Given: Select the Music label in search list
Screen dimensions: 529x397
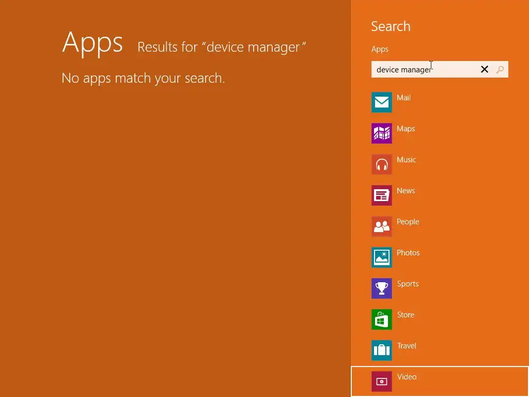Looking at the screenshot, I should 406,160.
